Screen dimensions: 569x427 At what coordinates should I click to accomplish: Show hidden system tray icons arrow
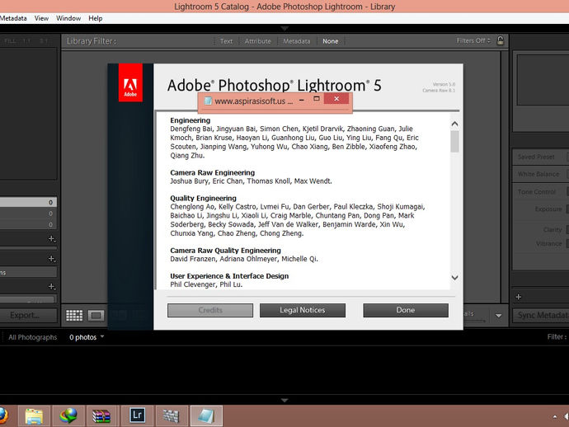tap(554, 417)
